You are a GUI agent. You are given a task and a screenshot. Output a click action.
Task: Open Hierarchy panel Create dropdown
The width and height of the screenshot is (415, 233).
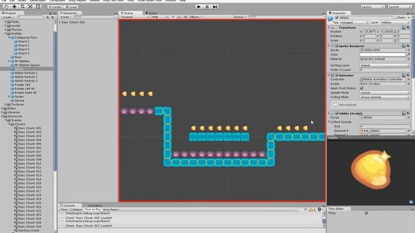coord(65,17)
